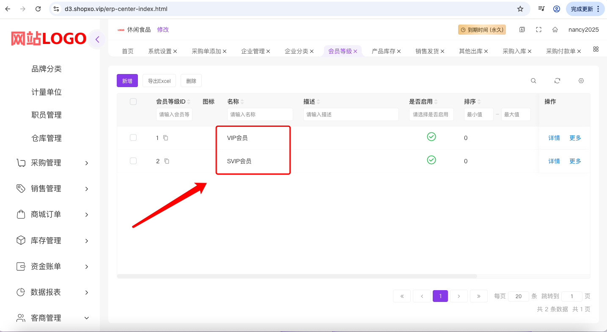Sort by the 排序 column
This screenshot has width=607, height=332.
[479, 102]
